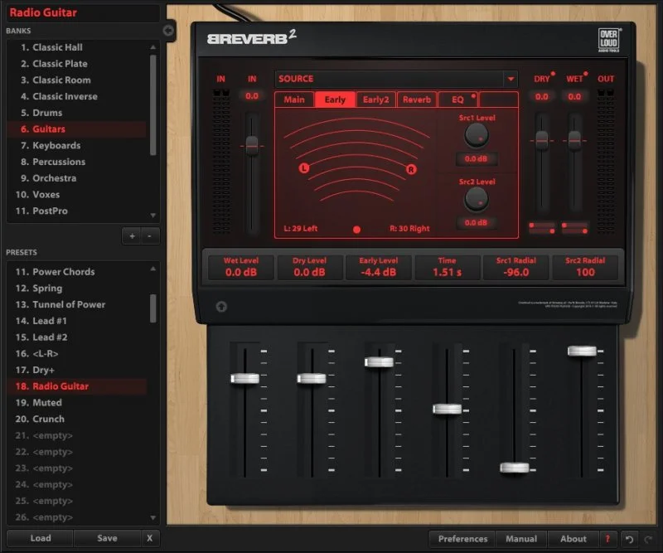The height and width of the screenshot is (553, 663).
Task: Click the Early Level hardware fader
Action: point(379,362)
